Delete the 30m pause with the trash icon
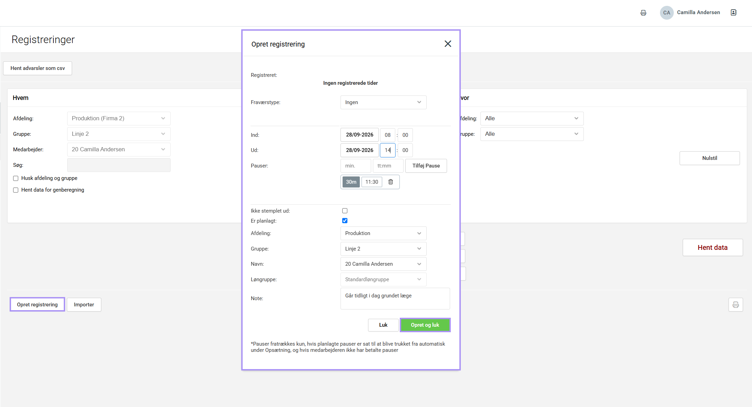752x407 pixels. click(x=390, y=182)
